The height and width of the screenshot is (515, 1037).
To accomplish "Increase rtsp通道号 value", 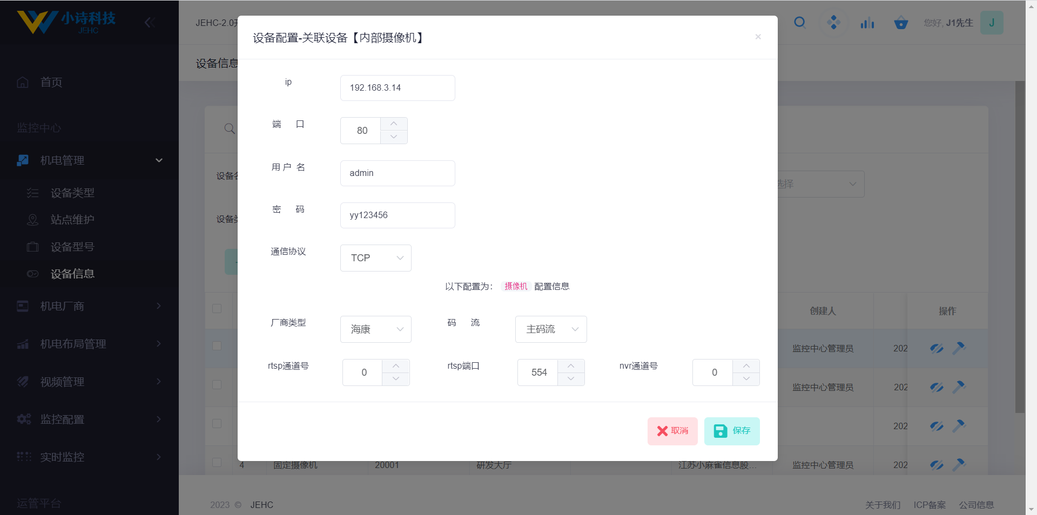I will coord(396,366).
